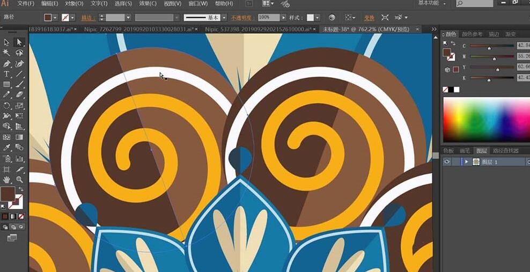530x272 pixels.
Task: Select the Pen tool
Action: [x=7, y=63]
